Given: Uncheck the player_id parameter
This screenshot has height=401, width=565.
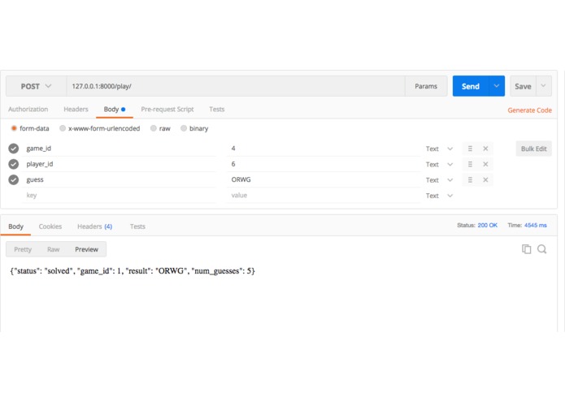Looking at the screenshot, I should 14,164.
